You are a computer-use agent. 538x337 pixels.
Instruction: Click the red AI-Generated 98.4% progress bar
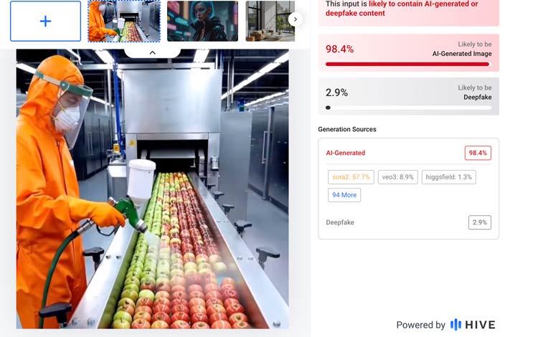click(408, 64)
